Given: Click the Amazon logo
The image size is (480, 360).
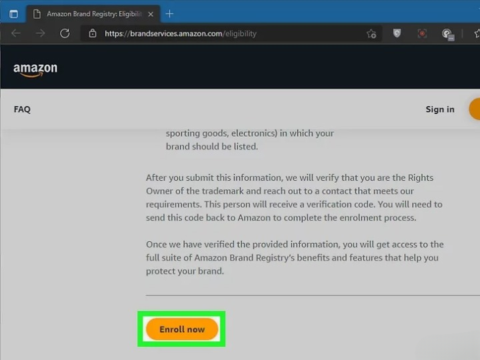Looking at the screenshot, I should pos(35,69).
